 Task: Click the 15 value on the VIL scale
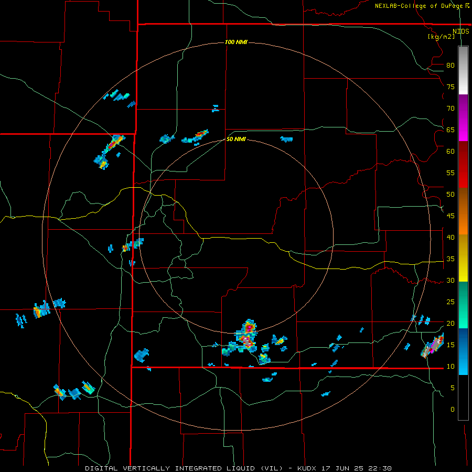coord(450,345)
